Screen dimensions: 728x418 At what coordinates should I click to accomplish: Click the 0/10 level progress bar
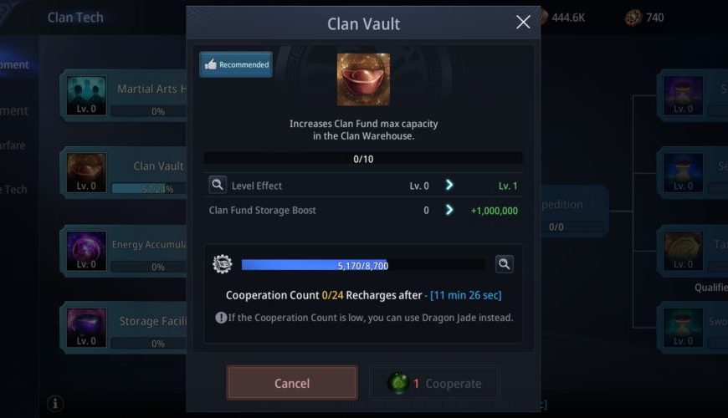[363, 159]
